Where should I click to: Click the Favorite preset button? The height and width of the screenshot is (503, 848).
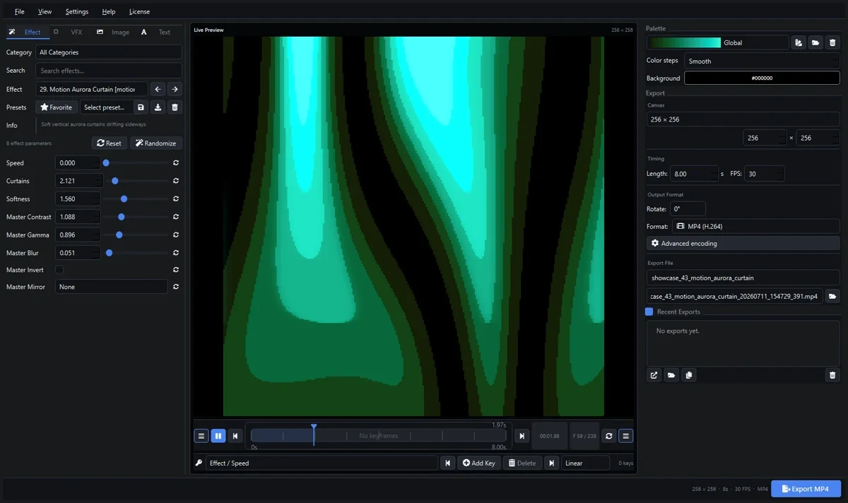56,107
